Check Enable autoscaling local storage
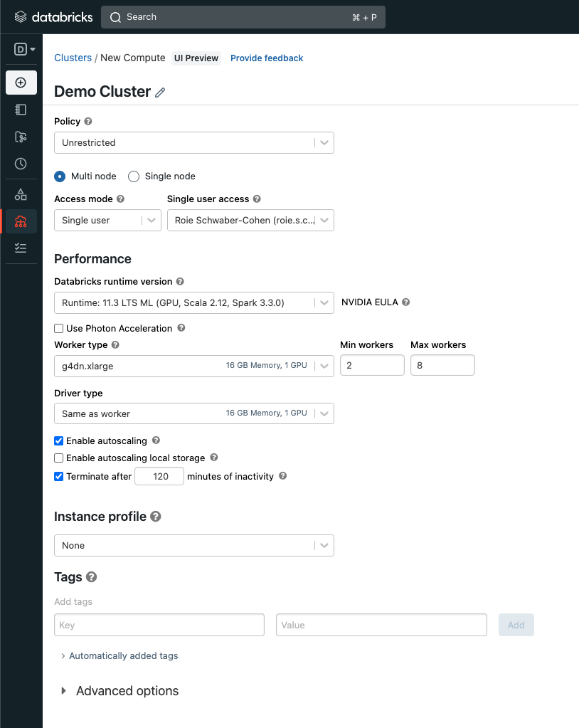Screen dimensions: 579x728 (59, 458)
